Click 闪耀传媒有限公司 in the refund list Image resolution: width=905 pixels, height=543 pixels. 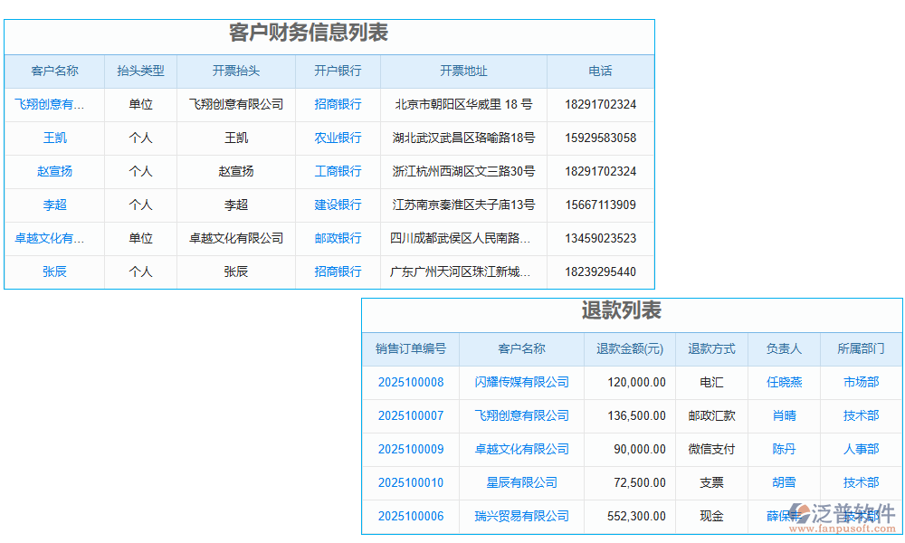pyautogui.click(x=519, y=382)
